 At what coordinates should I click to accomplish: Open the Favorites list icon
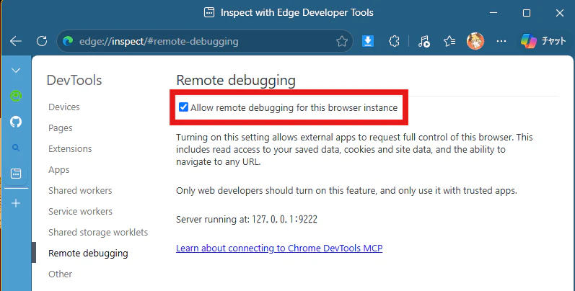pos(449,41)
